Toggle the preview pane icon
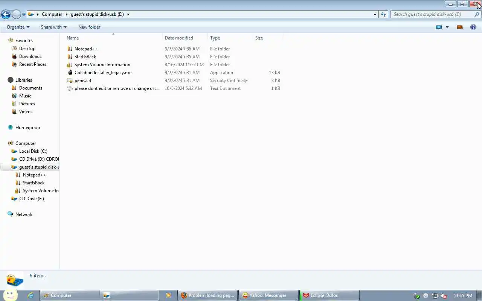The width and height of the screenshot is (482, 301). 460,27
